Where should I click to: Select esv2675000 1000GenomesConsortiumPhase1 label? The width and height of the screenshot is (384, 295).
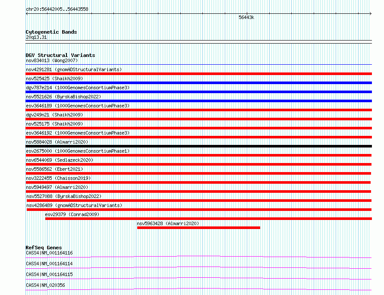78,151
